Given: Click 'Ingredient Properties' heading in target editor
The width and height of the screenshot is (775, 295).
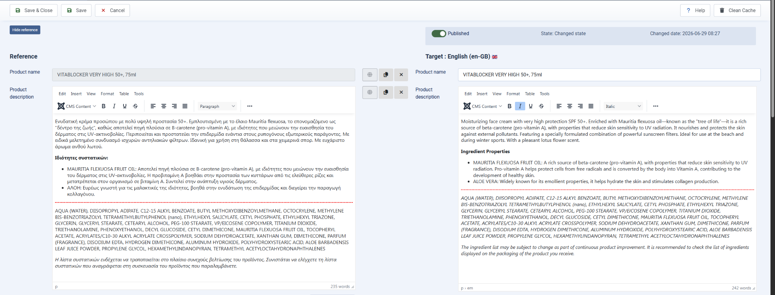Looking at the screenshot, I should coord(485,152).
